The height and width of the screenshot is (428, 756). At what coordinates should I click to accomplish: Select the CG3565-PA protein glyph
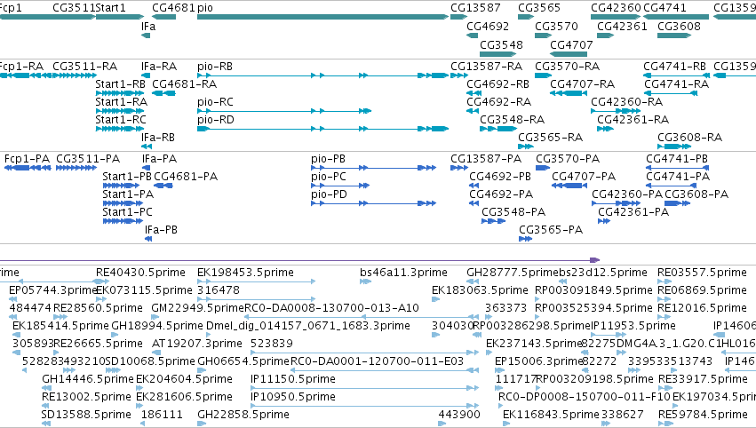(526, 239)
